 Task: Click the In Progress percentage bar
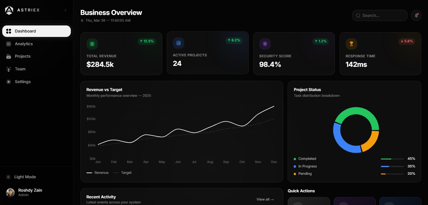[392, 166]
